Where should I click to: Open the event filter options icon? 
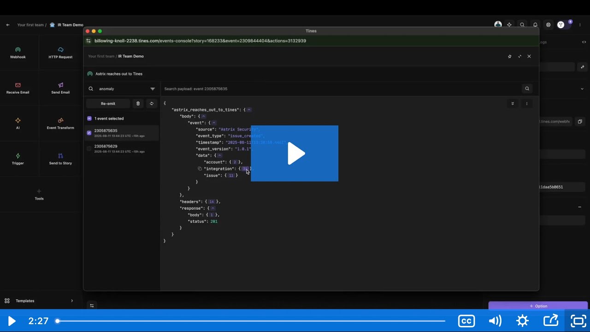[x=153, y=89]
